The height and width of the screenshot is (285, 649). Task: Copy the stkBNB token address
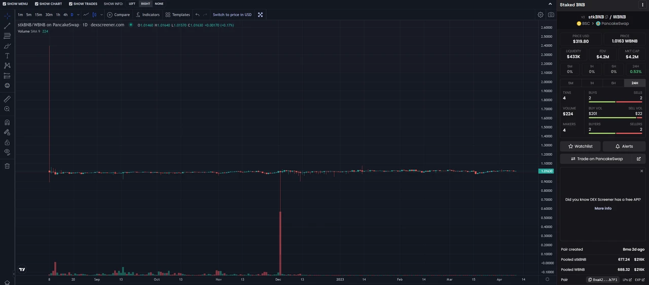(x=606, y=17)
